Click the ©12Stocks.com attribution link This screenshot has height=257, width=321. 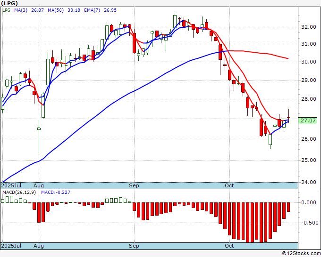(301, 254)
